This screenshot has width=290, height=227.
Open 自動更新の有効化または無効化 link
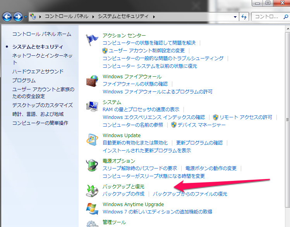coord(135,143)
